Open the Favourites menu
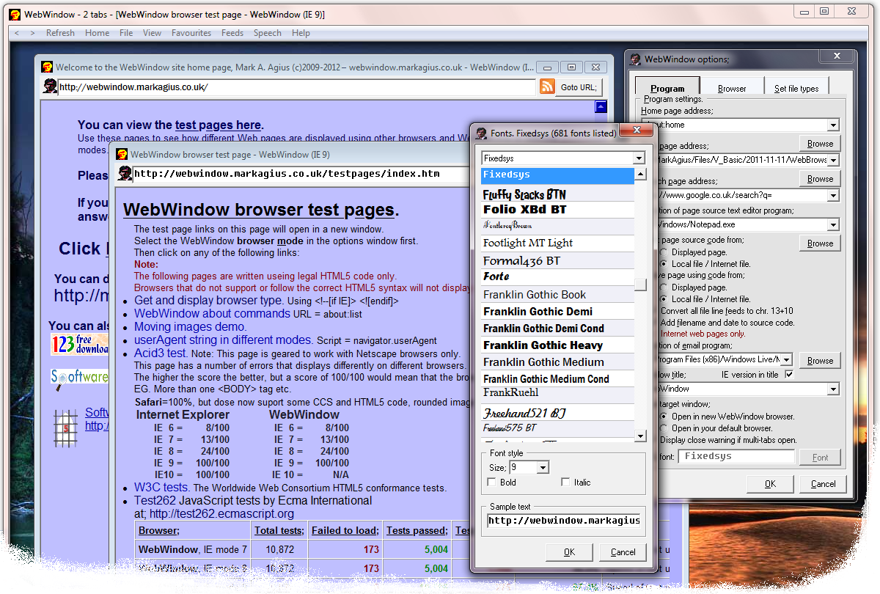Viewport: 880px width, 594px height. [191, 33]
